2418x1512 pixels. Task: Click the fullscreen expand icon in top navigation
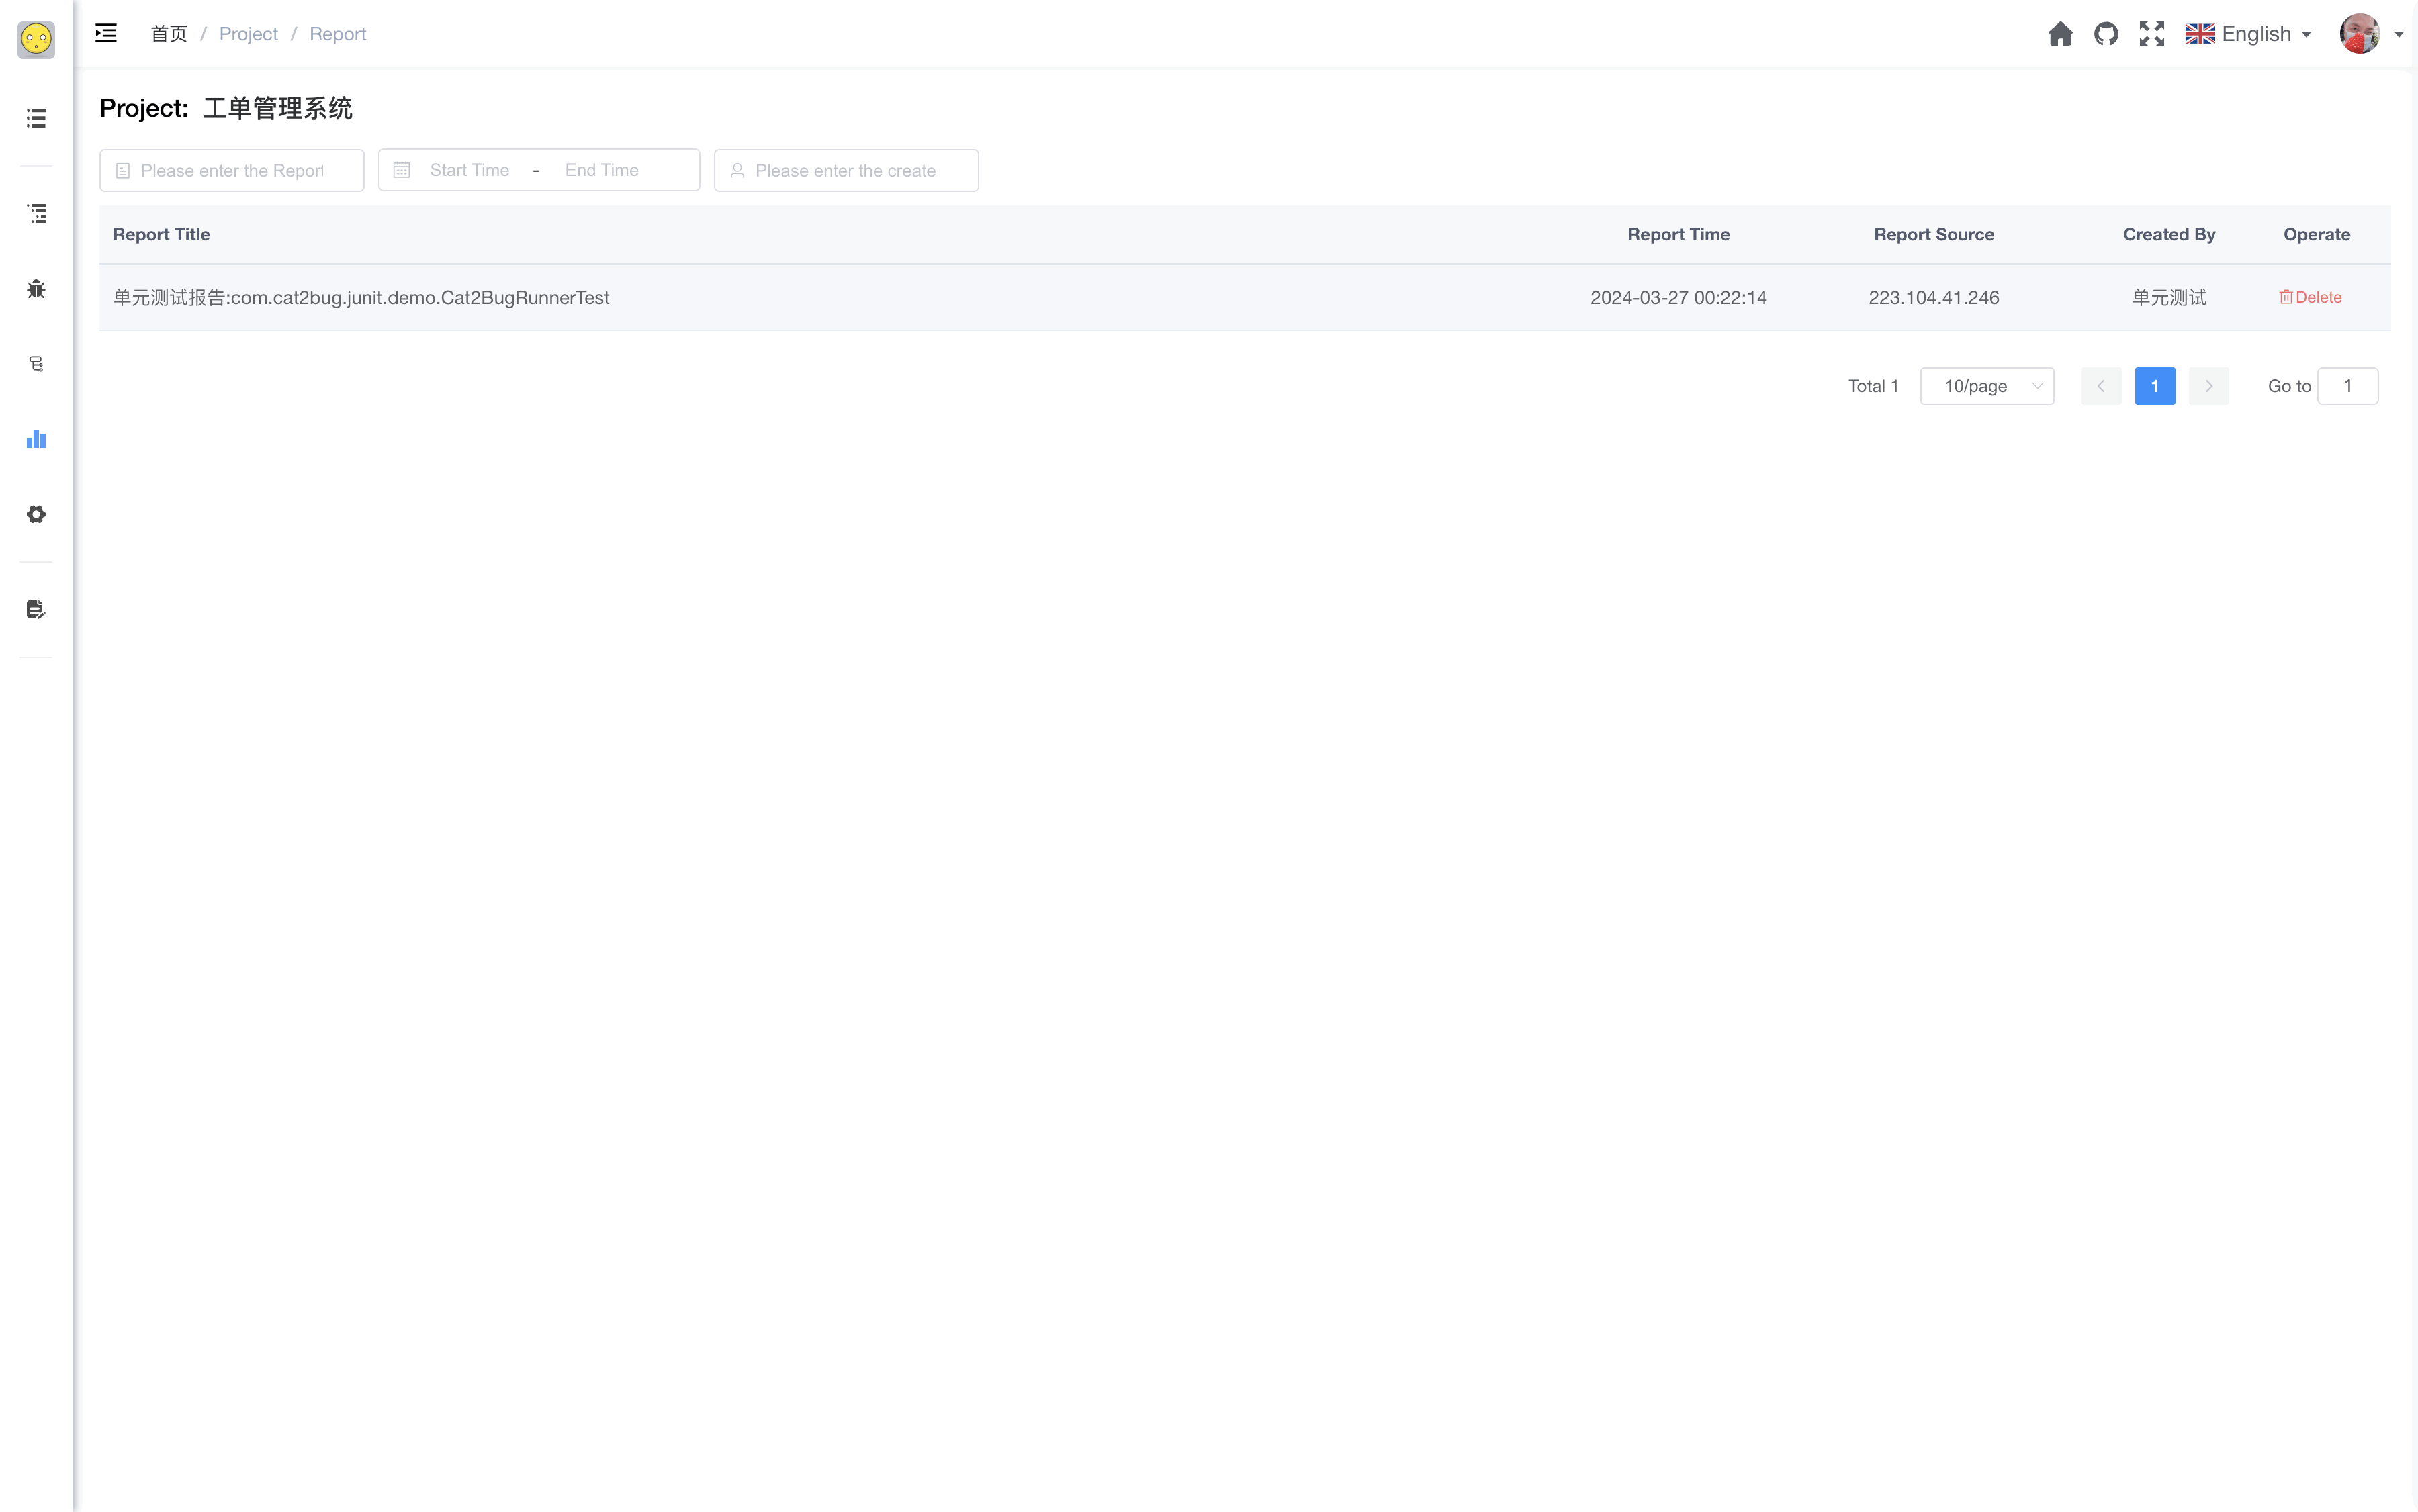coord(2151,33)
